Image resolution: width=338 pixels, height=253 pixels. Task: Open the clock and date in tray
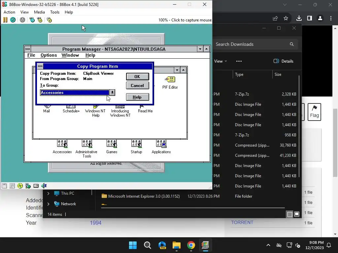coord(315,245)
